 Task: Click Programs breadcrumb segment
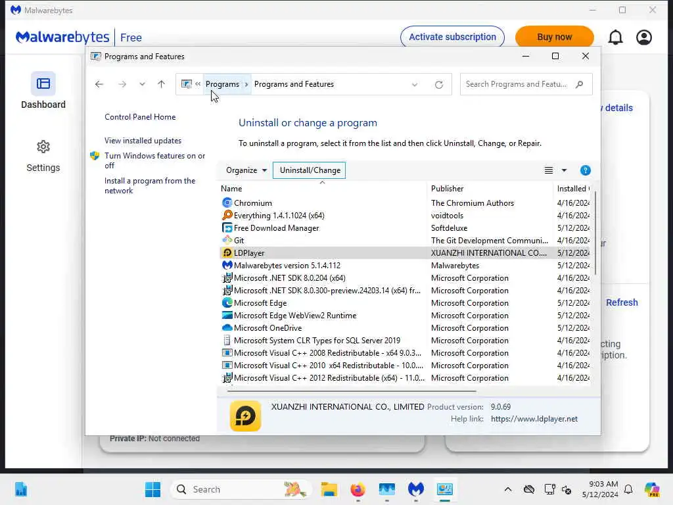pos(222,84)
